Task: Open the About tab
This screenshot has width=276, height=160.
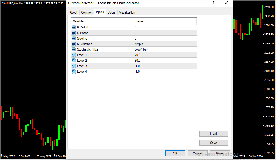Action: [x=74, y=12]
